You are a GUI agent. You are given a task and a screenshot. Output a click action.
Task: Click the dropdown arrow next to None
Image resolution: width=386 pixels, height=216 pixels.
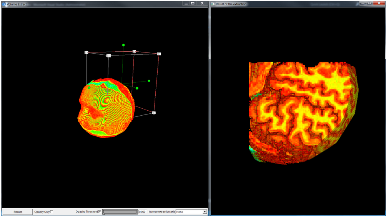click(205, 212)
